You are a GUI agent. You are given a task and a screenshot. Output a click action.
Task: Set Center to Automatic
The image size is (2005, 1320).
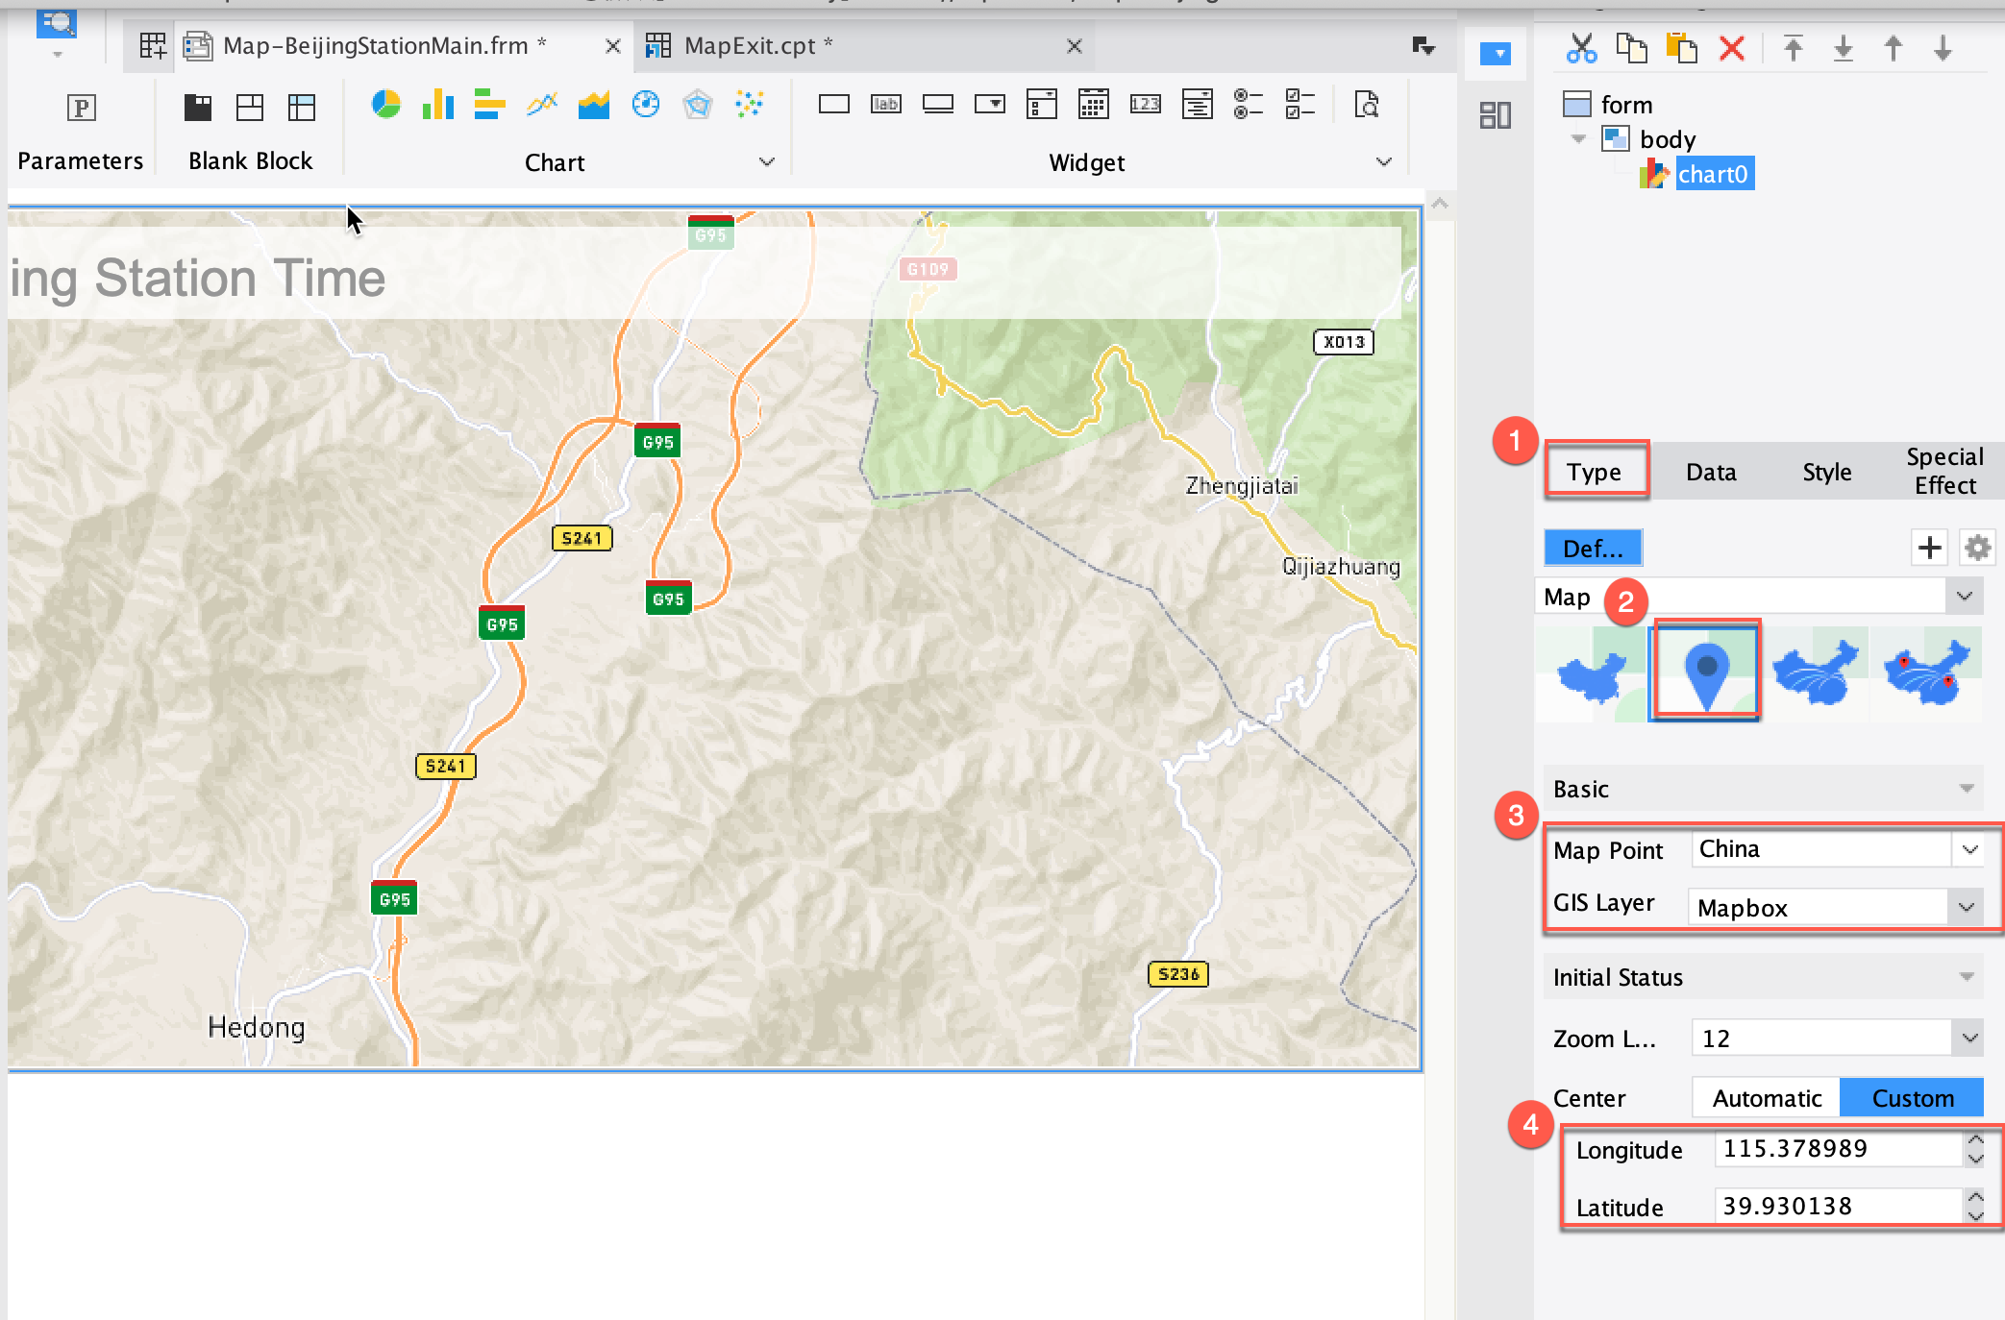(1767, 1098)
